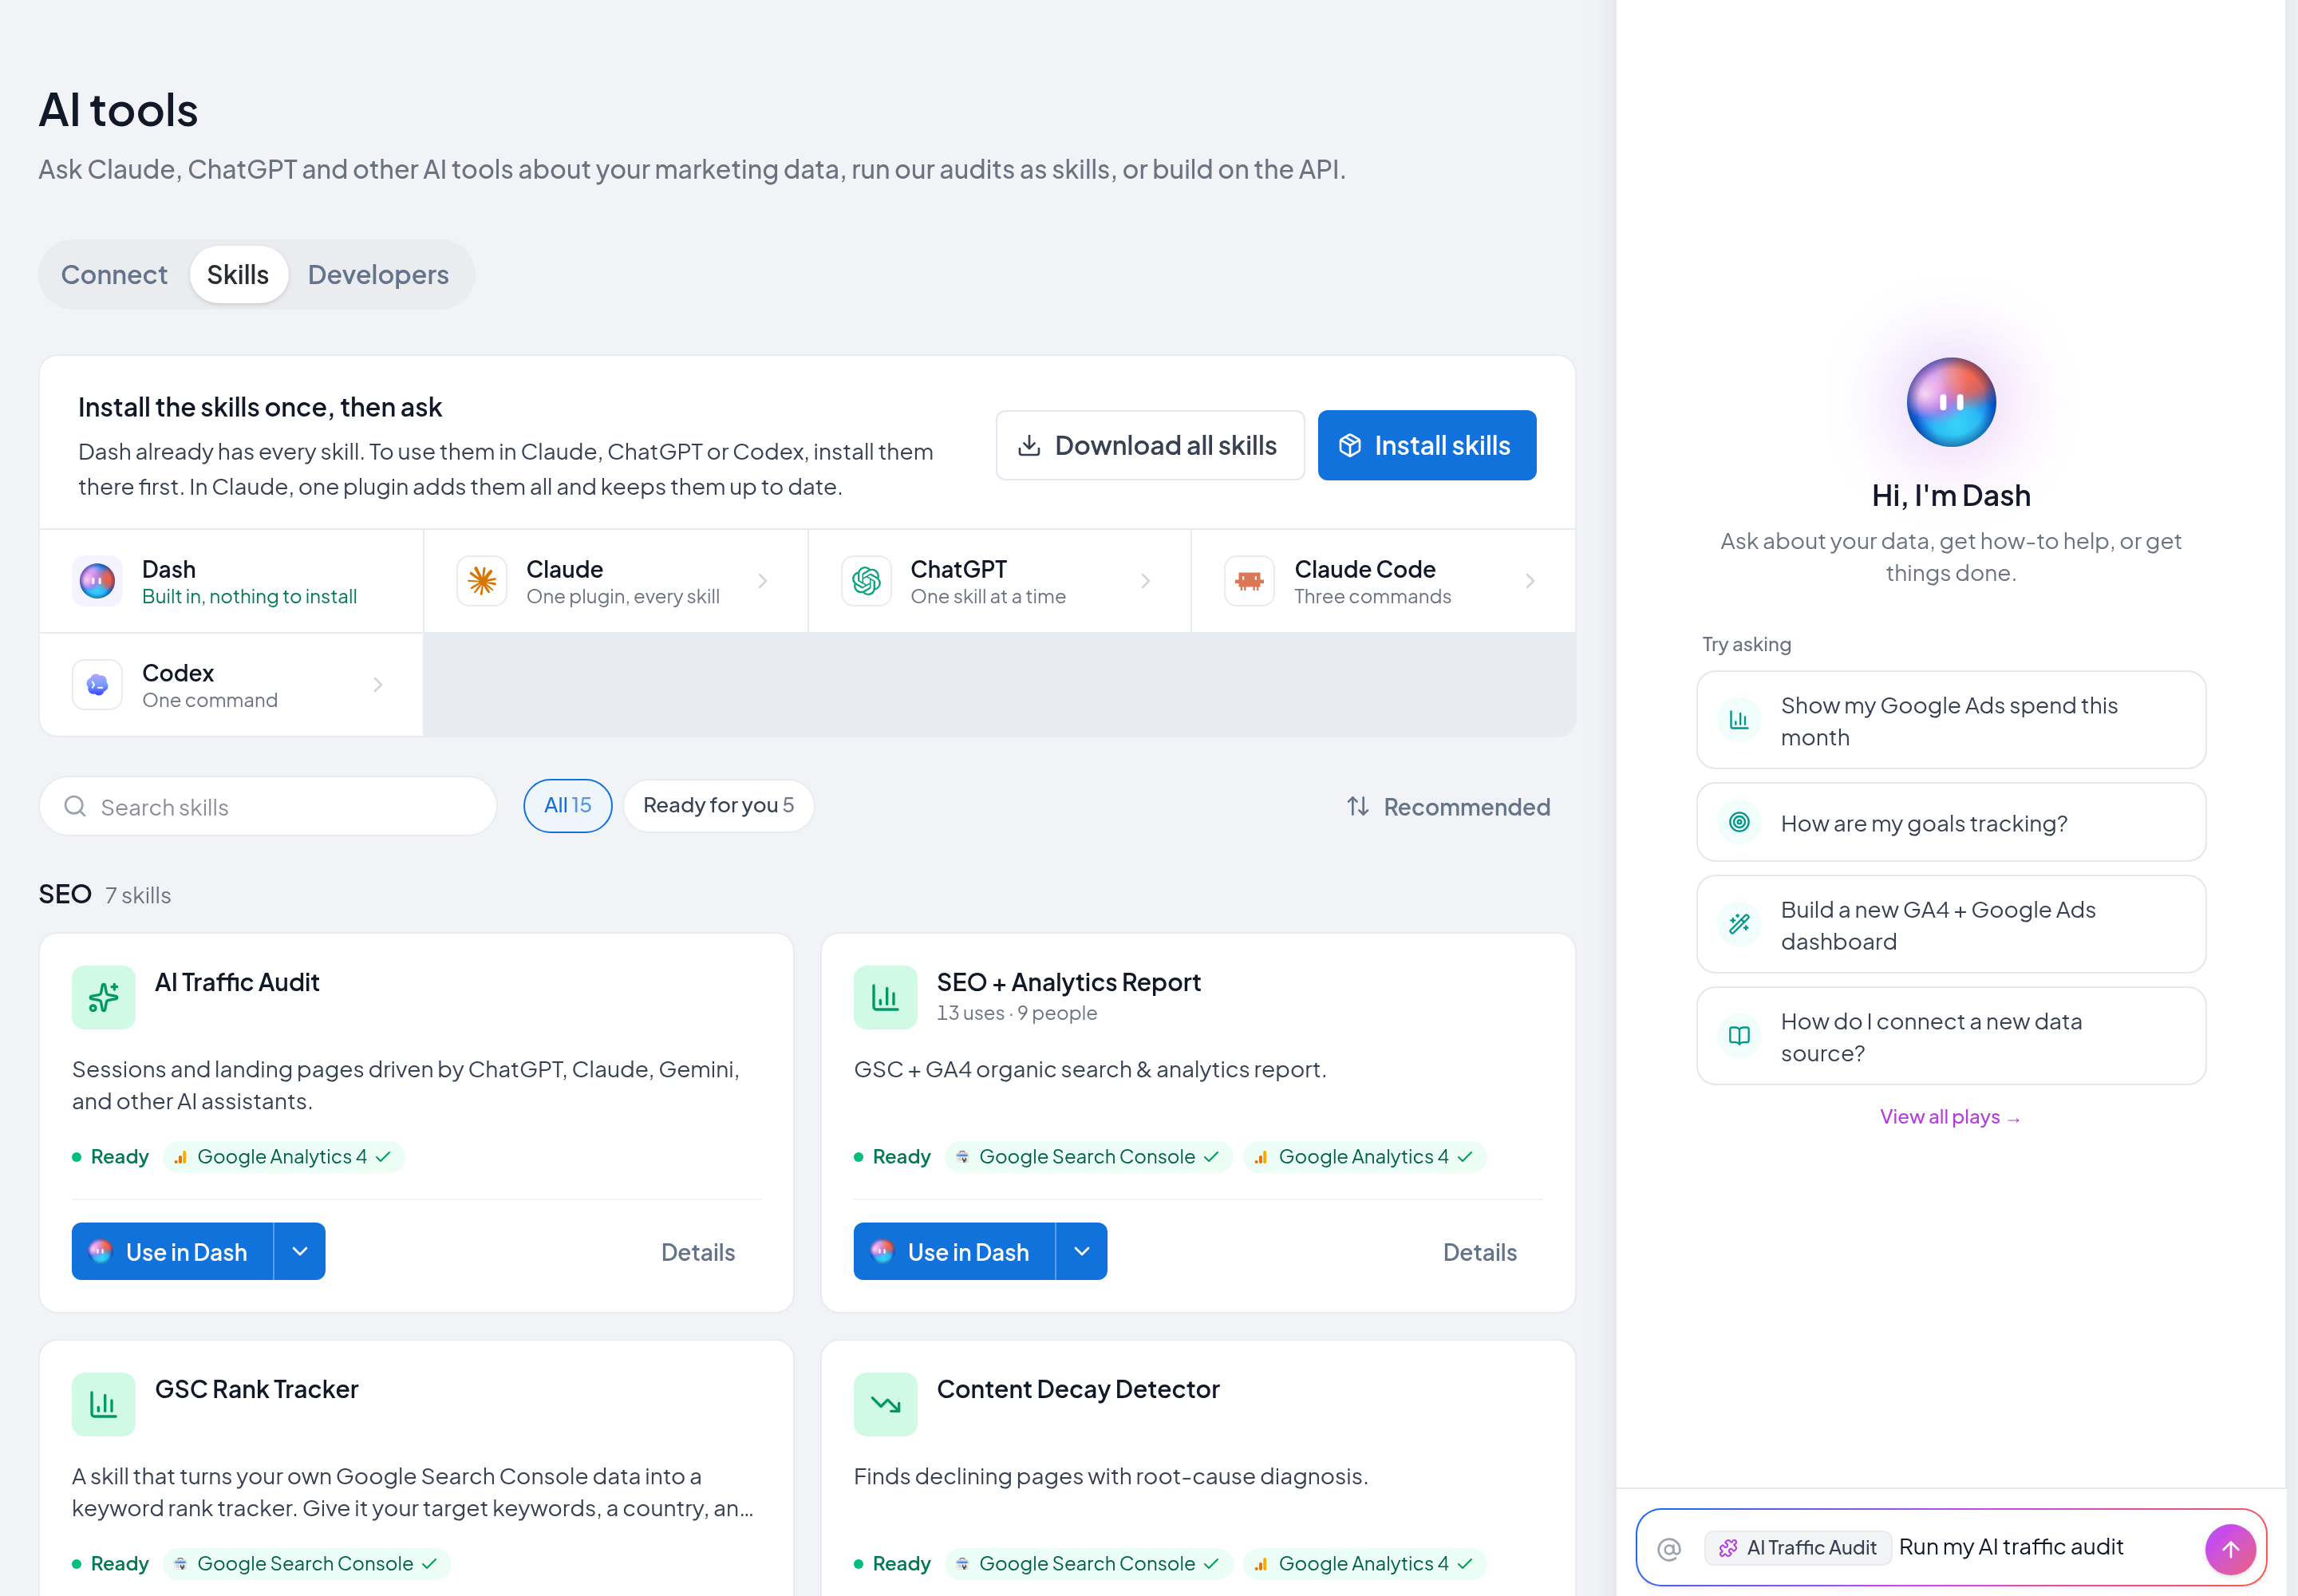Click the @ mention icon in chat input
The image size is (2298, 1596).
pyautogui.click(x=1668, y=1548)
